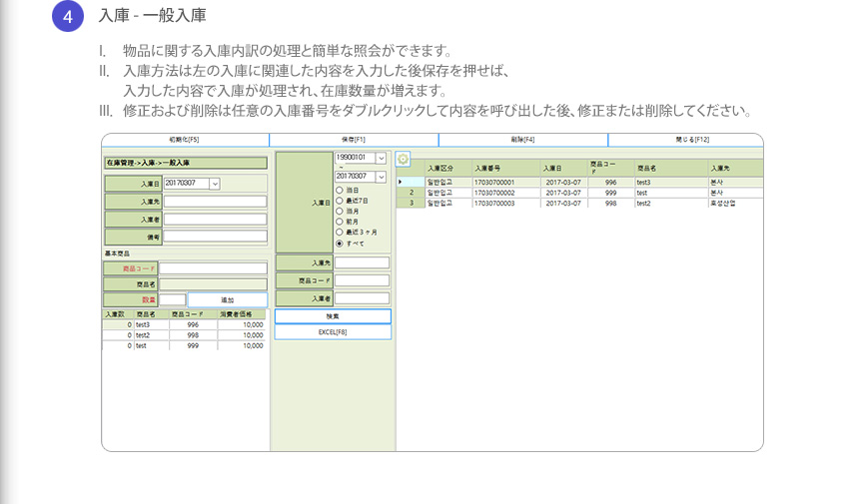
Task: Select the 最近7日 radio option
Action: pyautogui.click(x=340, y=201)
